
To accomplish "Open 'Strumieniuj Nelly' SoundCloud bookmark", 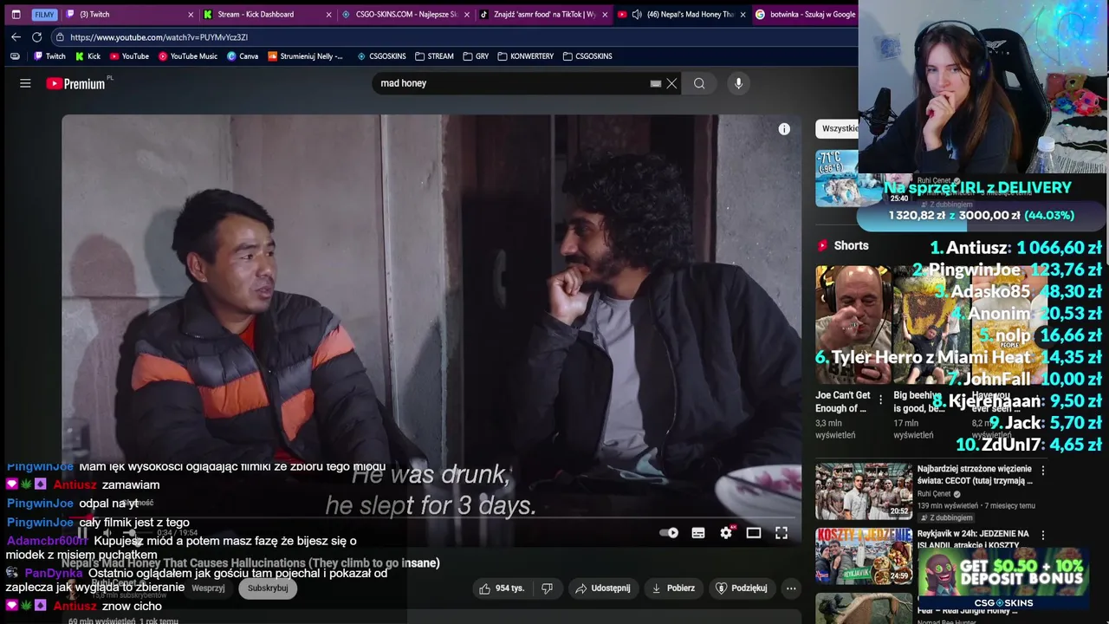I will click(305, 56).
